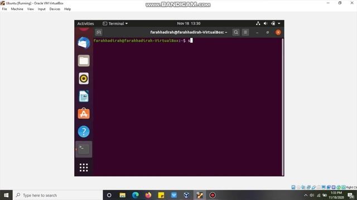
Task: Click the terminal search magnifier button
Action: pos(236,32)
